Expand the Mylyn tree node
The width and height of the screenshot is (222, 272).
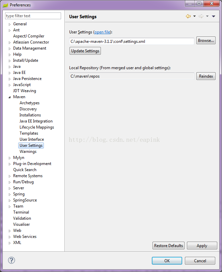pyautogui.click(x=9, y=158)
